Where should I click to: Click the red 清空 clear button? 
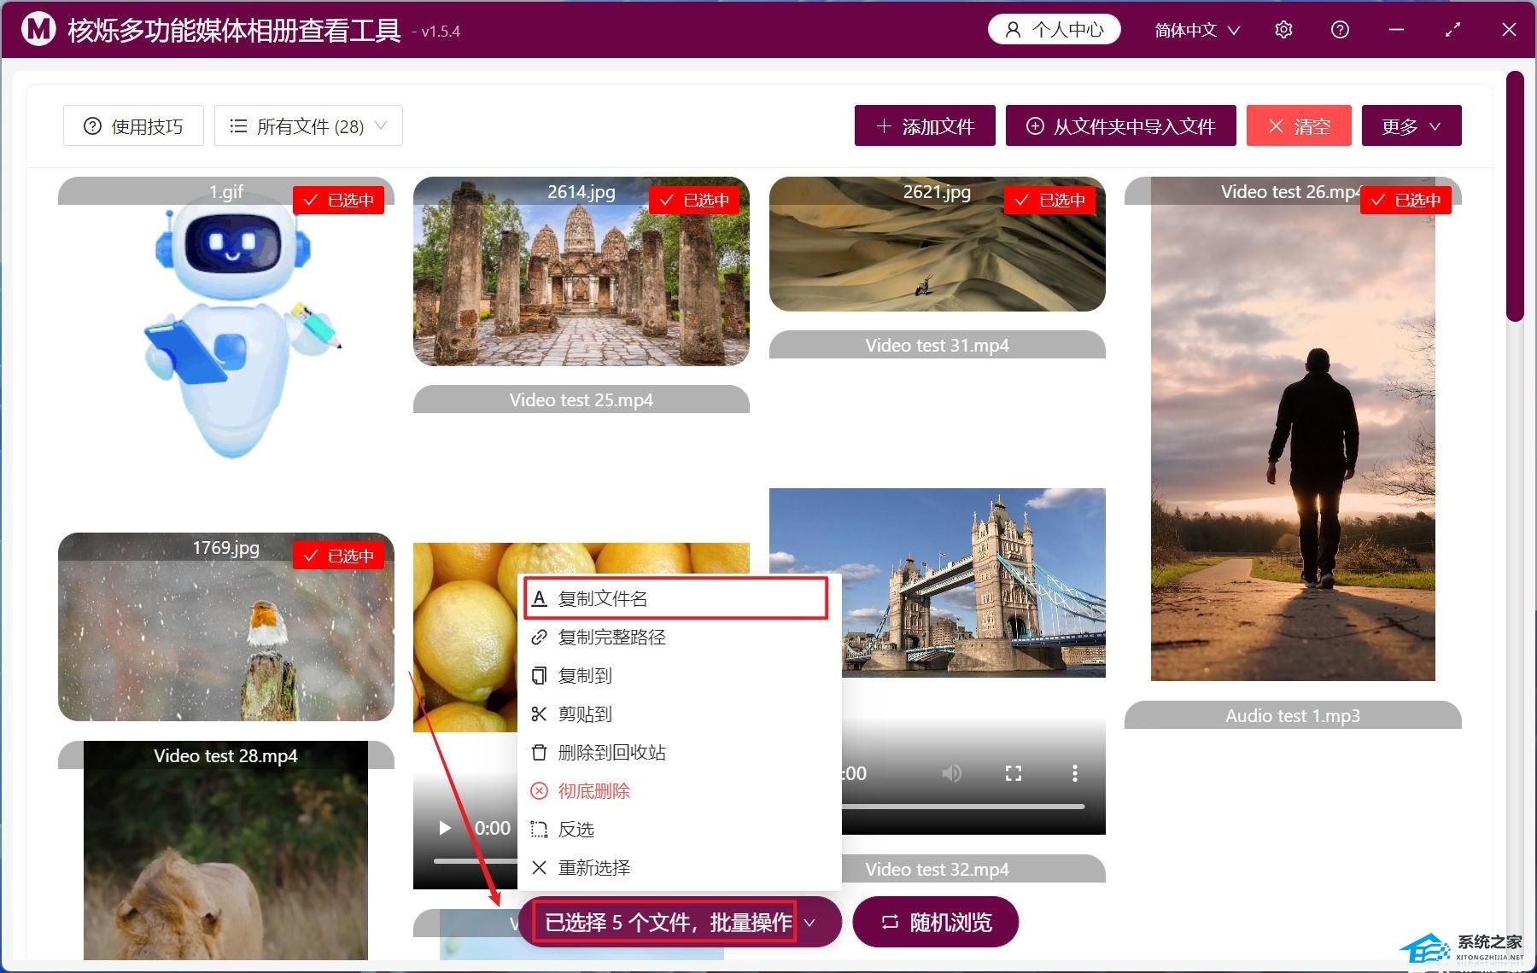pos(1299,126)
